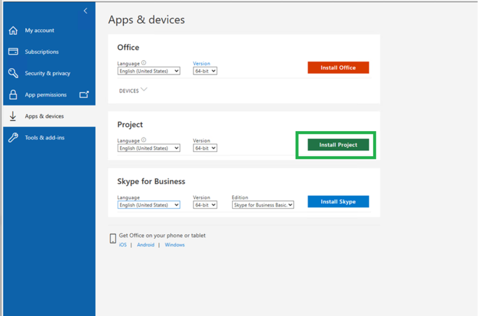
Task: Click the Install Project button
Action: (x=338, y=145)
